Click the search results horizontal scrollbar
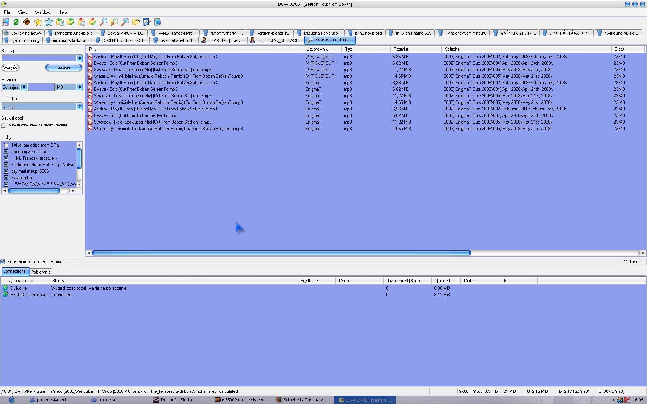Viewport: 647px width, 404px height. click(x=281, y=253)
